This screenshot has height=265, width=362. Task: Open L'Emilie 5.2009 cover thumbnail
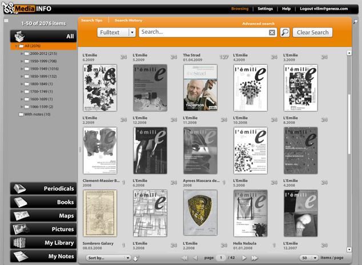click(150, 88)
